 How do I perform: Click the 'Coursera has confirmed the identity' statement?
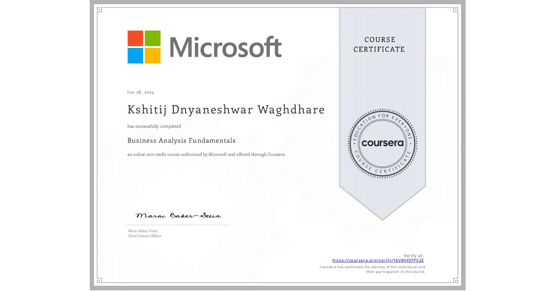pos(372,269)
